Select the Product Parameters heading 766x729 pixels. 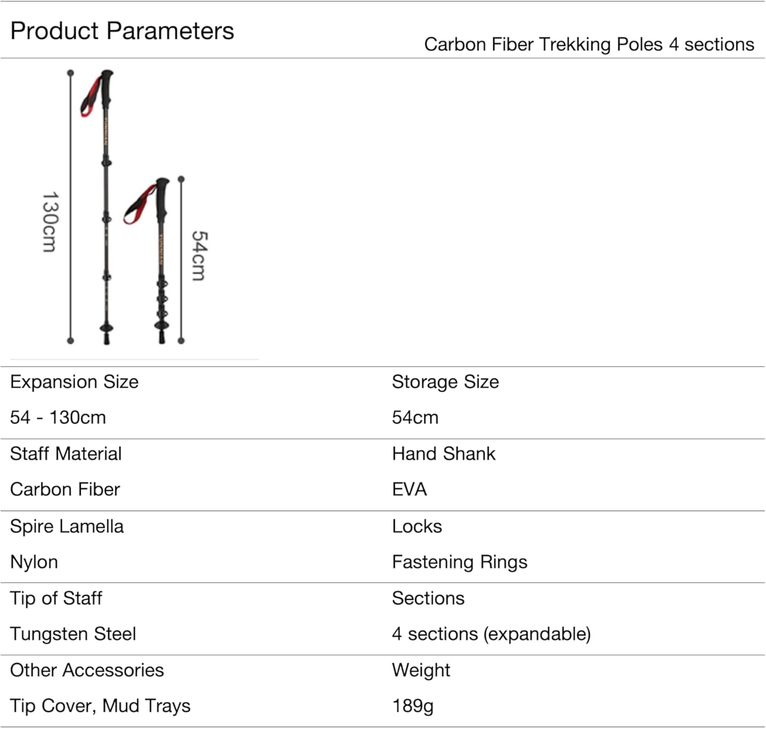122,31
